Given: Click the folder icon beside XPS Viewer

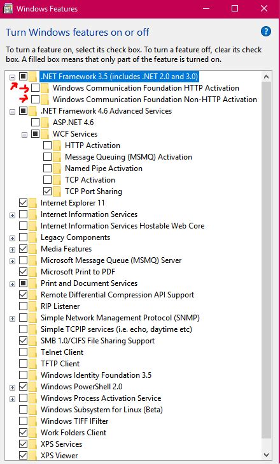Looking at the screenshot, I should (32, 456).
